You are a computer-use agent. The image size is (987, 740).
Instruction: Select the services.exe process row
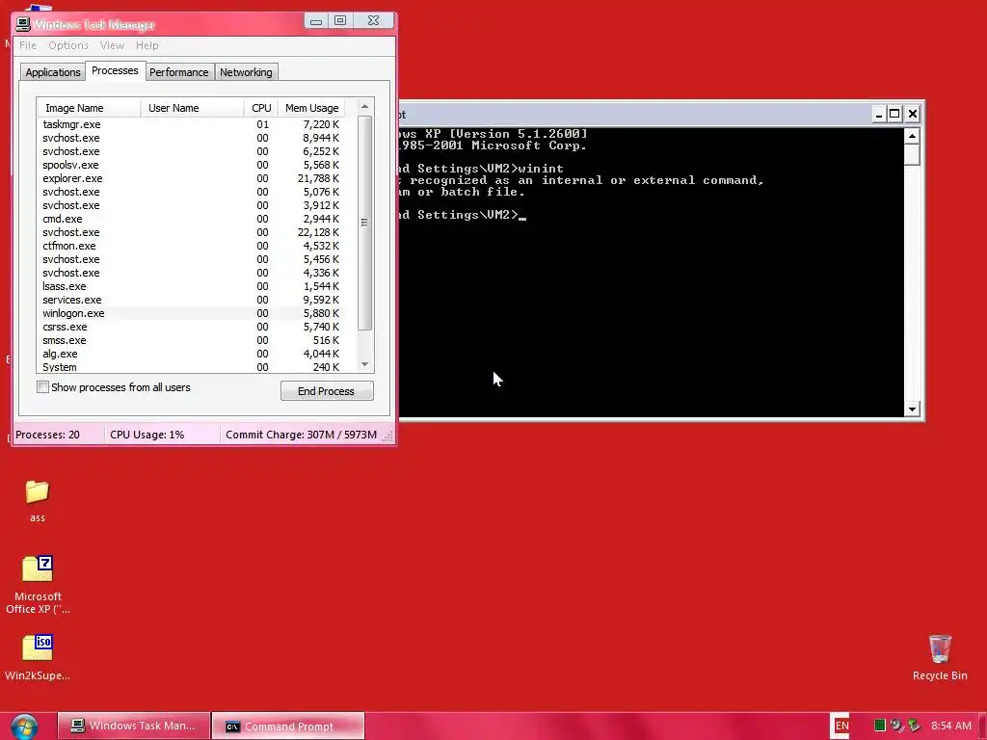coord(191,301)
